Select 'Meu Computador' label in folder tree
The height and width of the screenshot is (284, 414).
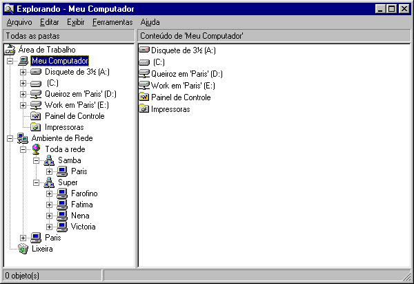pyautogui.click(x=60, y=61)
